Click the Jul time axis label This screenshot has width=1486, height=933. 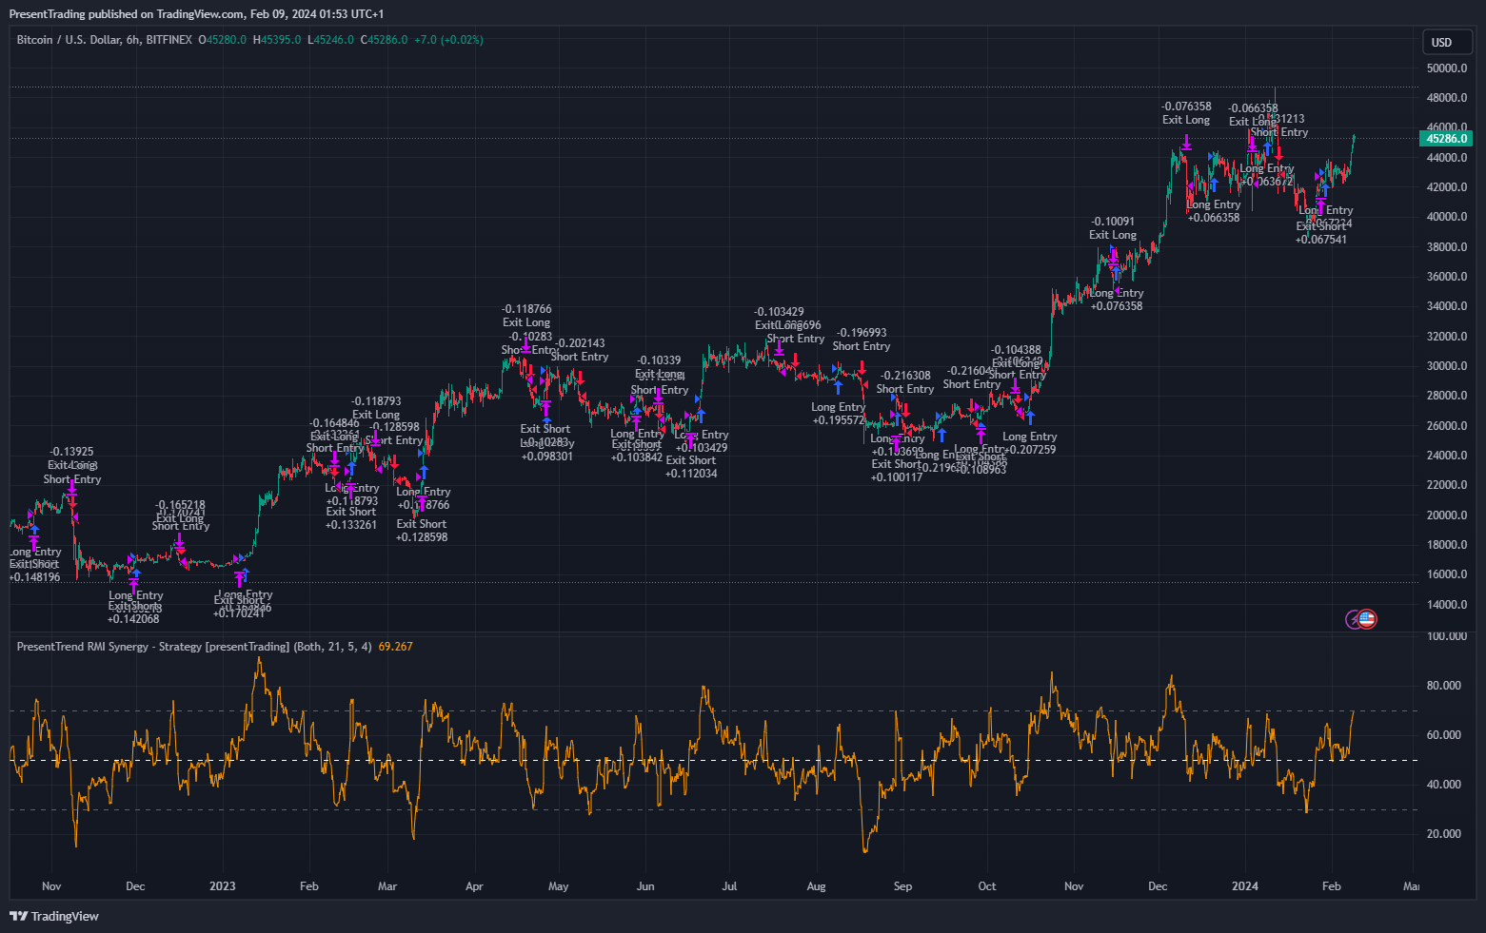coord(729,886)
